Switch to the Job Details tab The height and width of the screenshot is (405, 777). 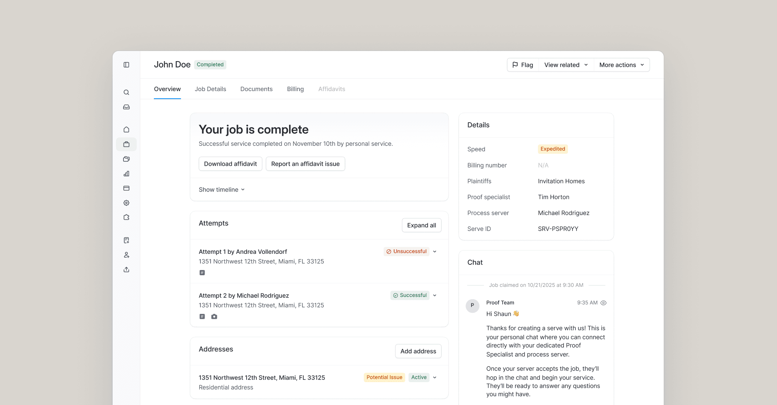tap(210, 89)
